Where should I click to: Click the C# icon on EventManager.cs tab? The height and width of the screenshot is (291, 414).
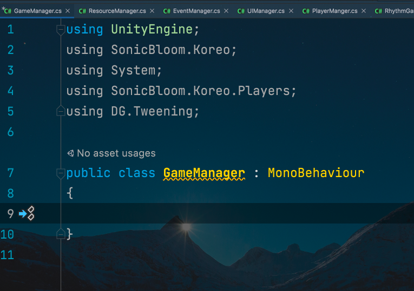click(167, 11)
